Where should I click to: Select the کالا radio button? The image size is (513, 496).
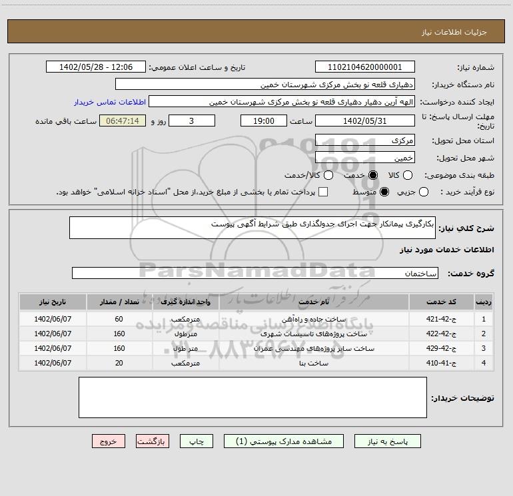407,175
